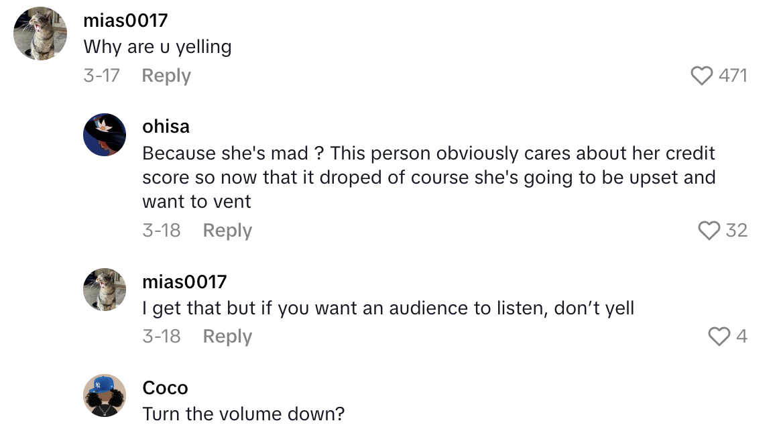The image size is (779, 429).
Task: Like the "don't yell" reply by mias0017
Action: click(719, 336)
